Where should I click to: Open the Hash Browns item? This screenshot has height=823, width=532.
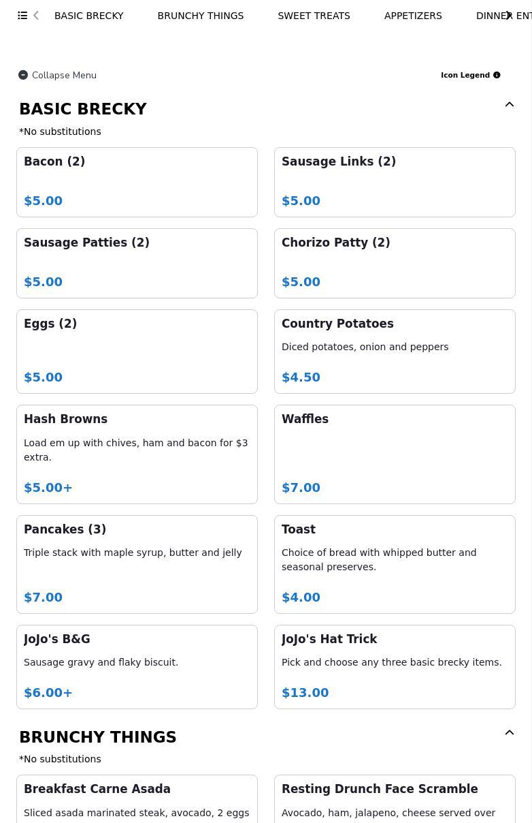click(x=137, y=454)
